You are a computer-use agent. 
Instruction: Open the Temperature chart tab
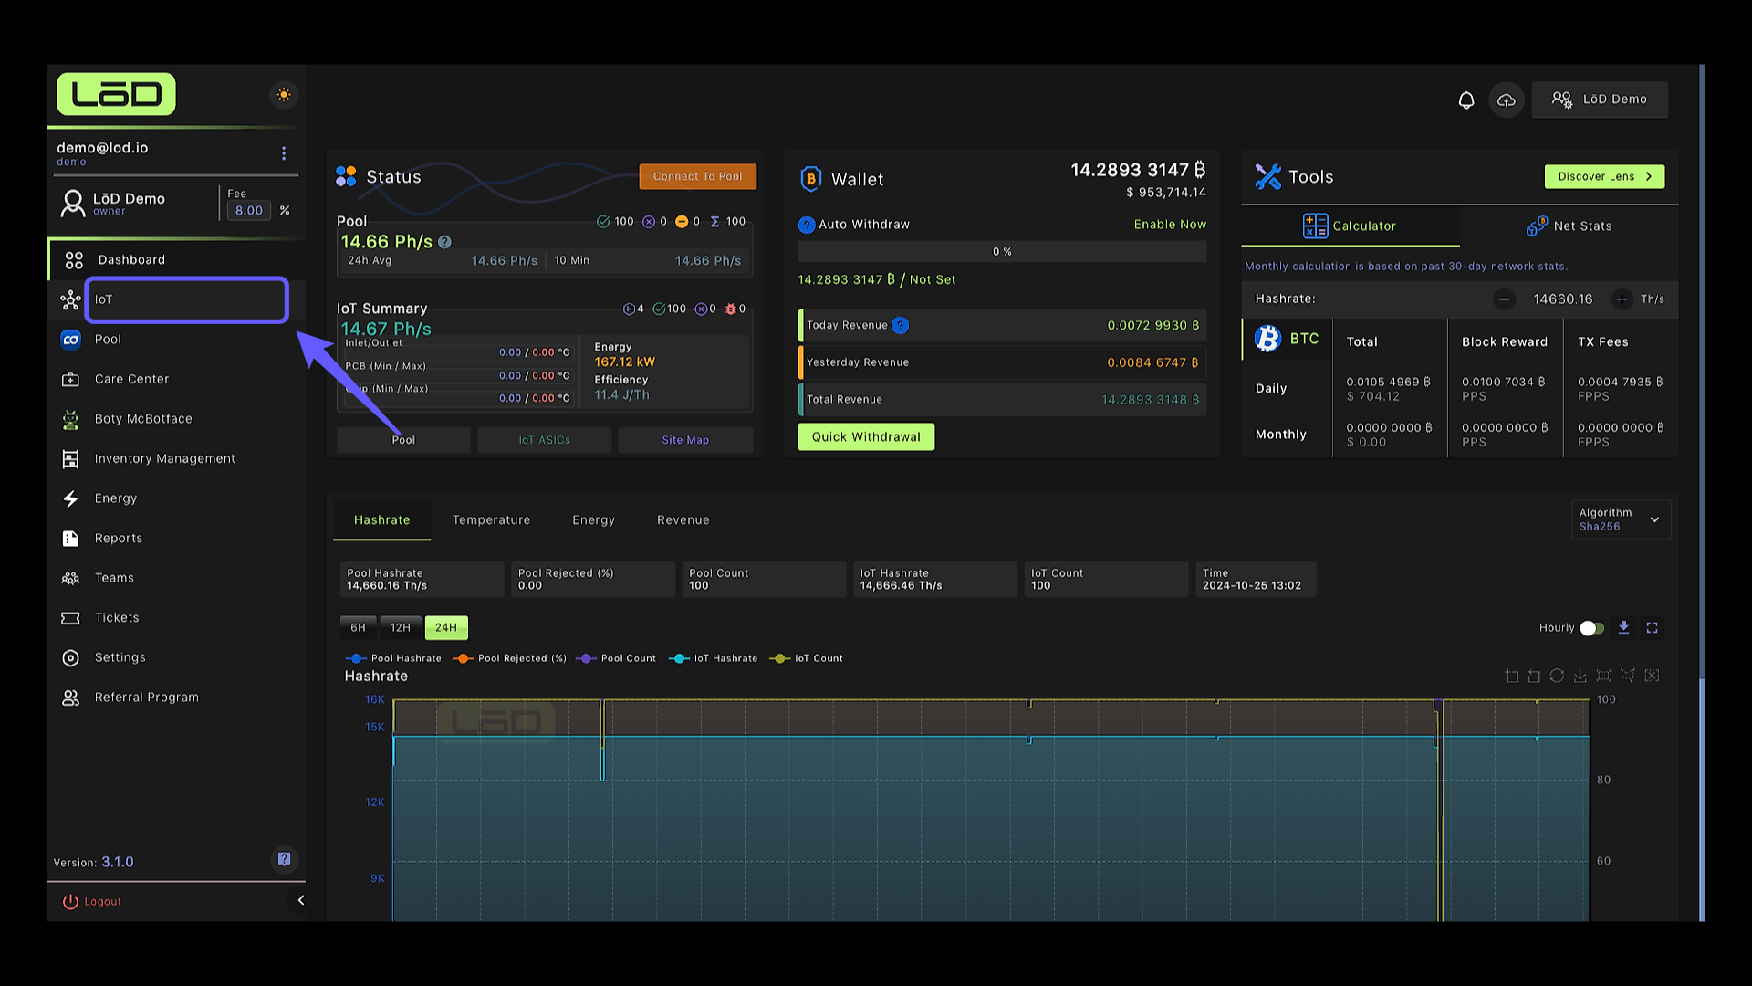coord(491,520)
